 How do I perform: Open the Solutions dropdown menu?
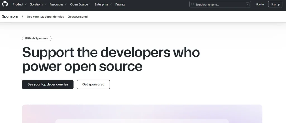point(38,4)
